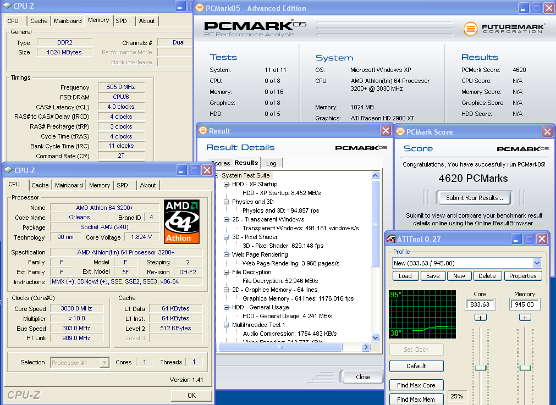This screenshot has width=556, height=405.
Task: Click the System Test Suite tree root
Action: (245, 175)
